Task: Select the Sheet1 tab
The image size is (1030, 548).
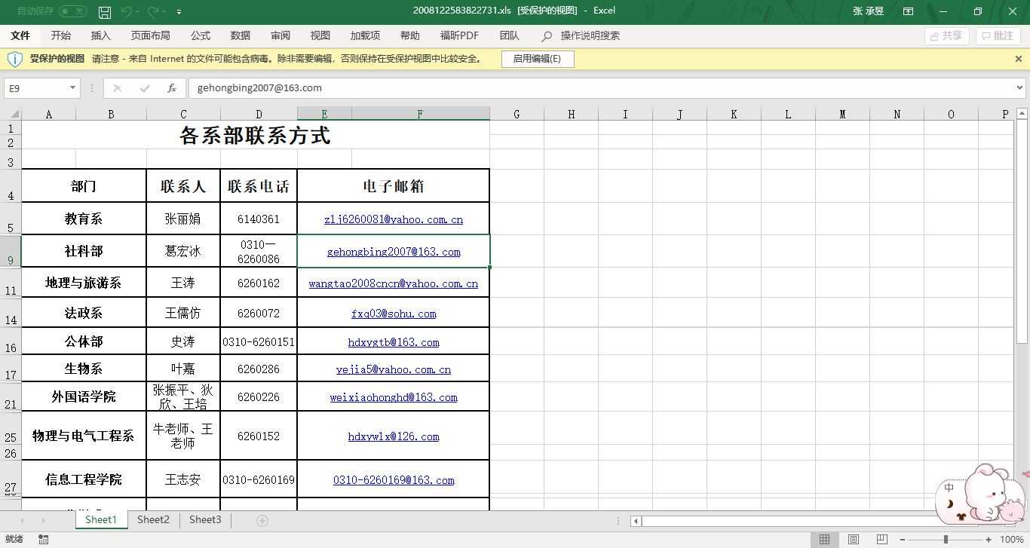Action: pyautogui.click(x=101, y=520)
